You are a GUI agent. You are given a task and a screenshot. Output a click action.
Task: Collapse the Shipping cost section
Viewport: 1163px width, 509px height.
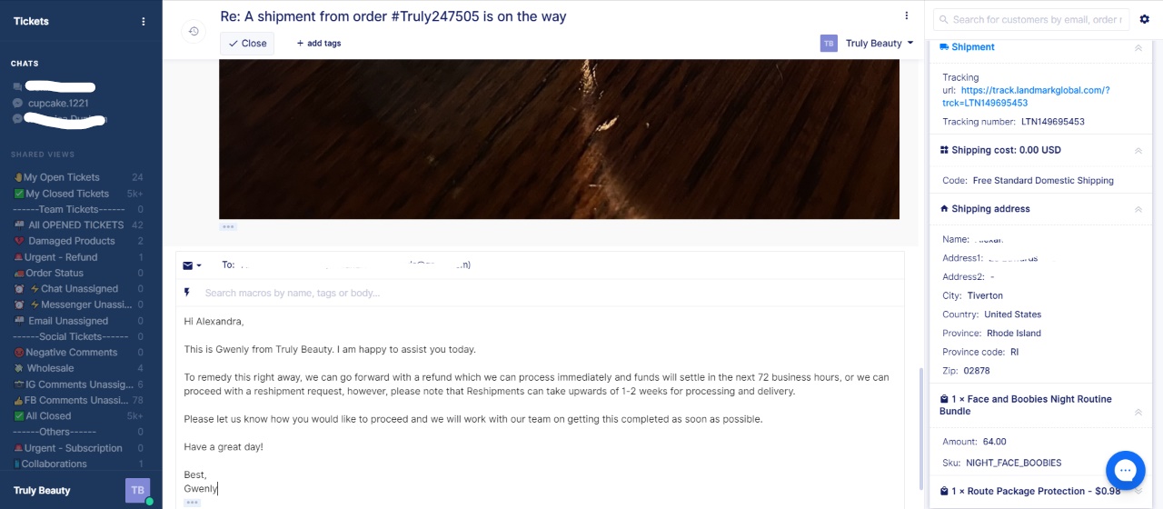pos(1138,150)
